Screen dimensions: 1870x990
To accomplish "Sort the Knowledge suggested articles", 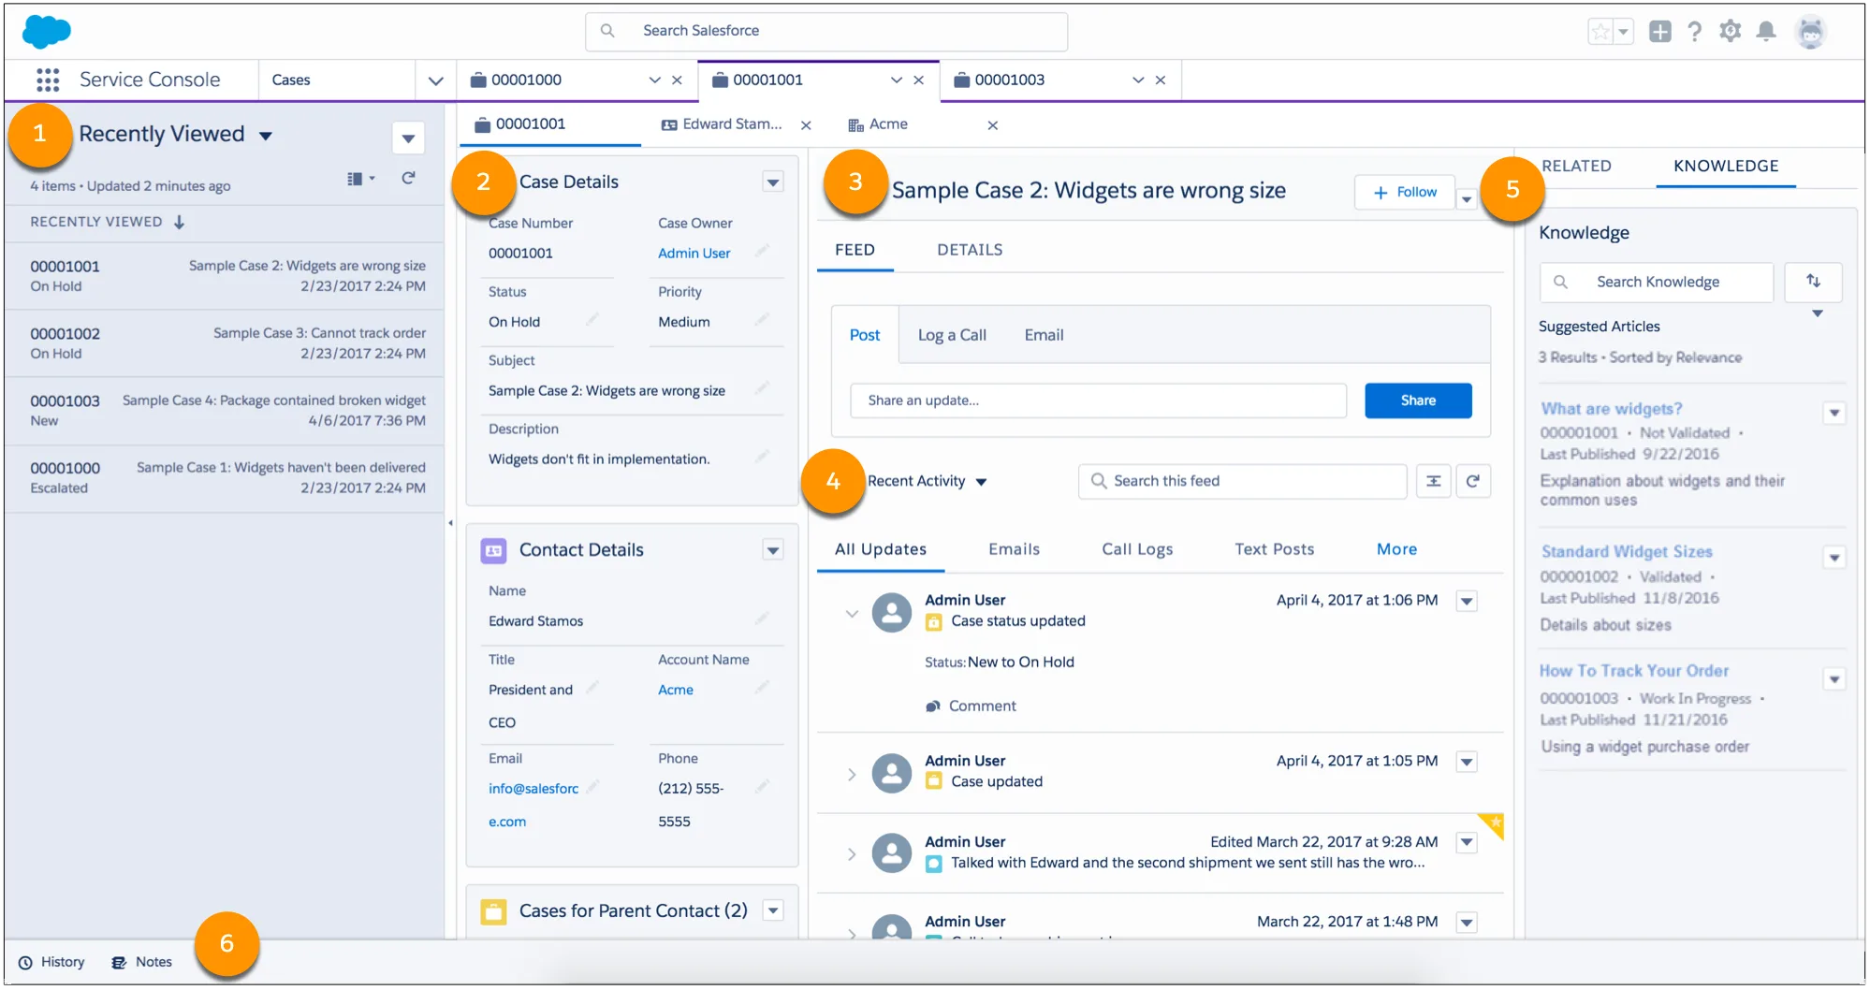I will [x=1813, y=282].
